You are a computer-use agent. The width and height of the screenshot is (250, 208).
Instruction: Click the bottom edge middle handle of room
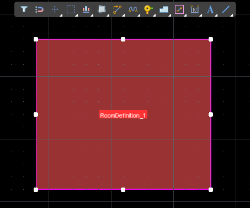coord(123,190)
